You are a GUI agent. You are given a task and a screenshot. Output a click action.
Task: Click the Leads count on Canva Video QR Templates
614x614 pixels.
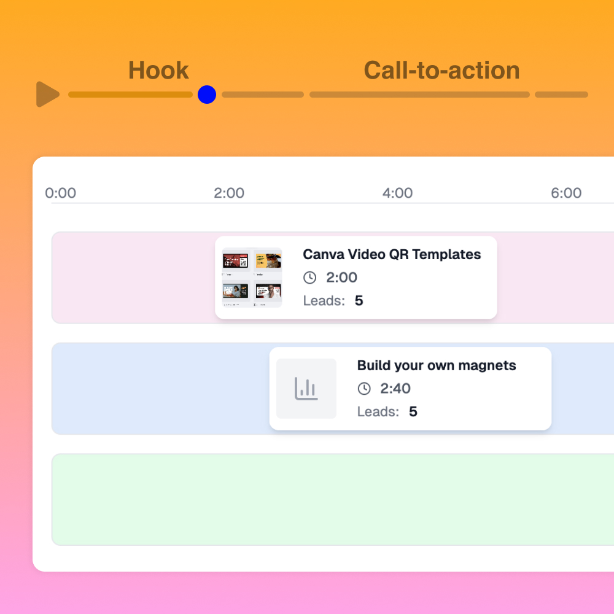click(x=359, y=301)
